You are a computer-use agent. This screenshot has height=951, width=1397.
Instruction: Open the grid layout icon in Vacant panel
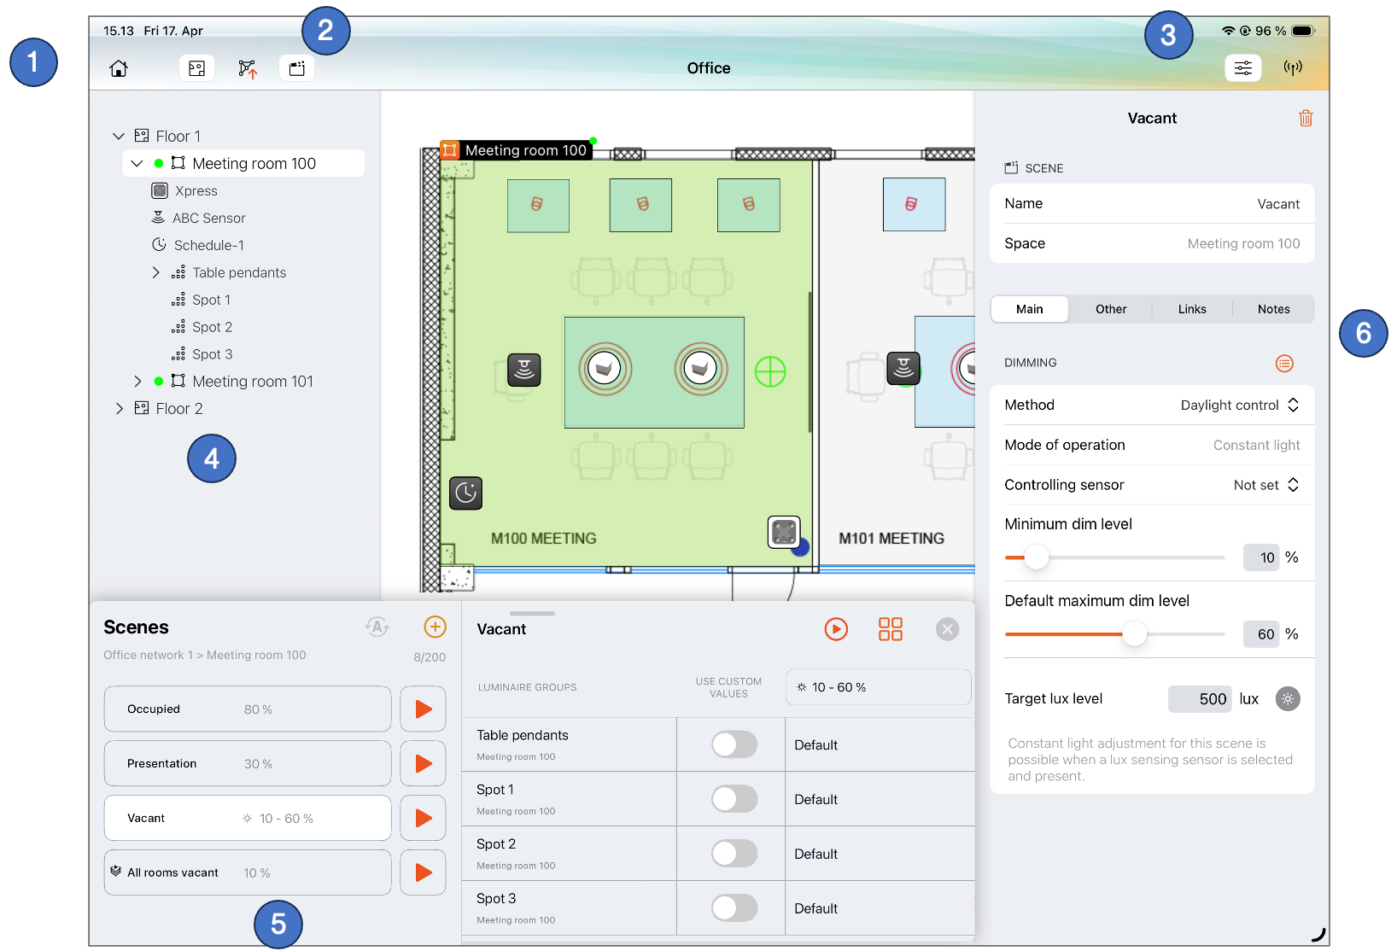pyautogui.click(x=891, y=629)
